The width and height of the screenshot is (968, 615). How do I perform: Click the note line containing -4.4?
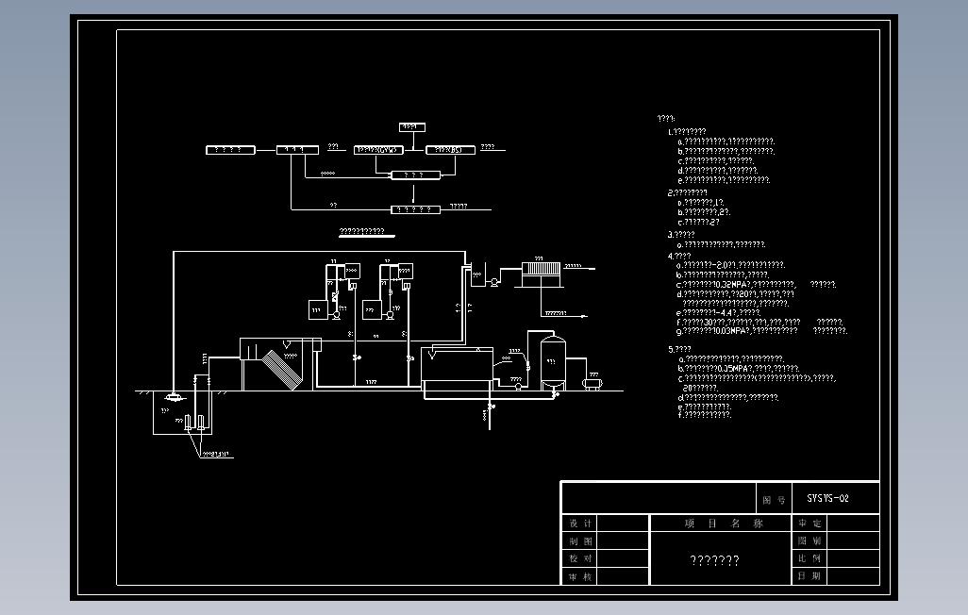719,312
